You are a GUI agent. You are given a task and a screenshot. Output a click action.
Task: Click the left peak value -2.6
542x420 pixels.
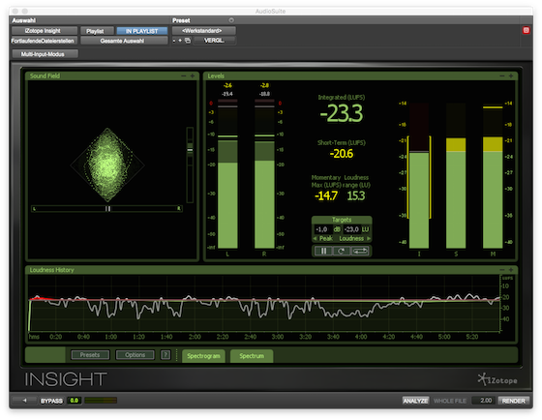coord(227,85)
